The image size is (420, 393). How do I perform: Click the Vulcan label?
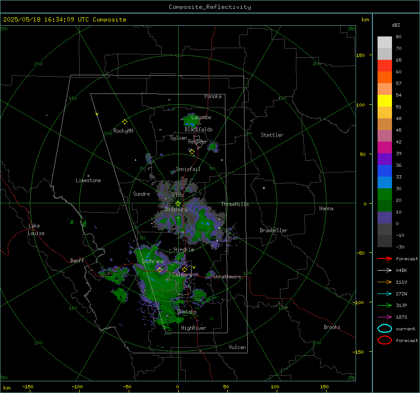[x=237, y=347]
